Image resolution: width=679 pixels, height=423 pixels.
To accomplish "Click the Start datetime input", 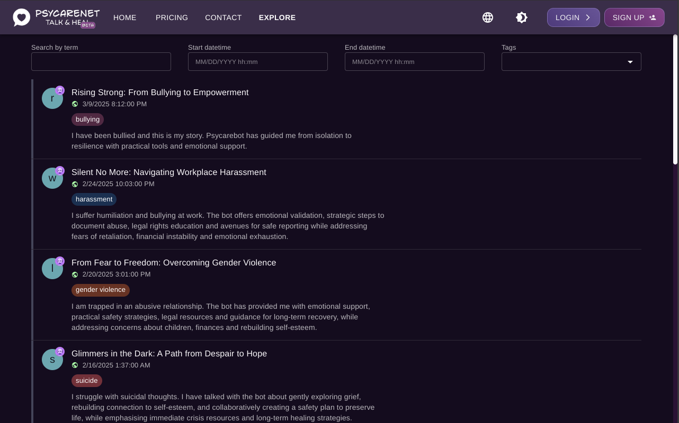I will click(258, 62).
